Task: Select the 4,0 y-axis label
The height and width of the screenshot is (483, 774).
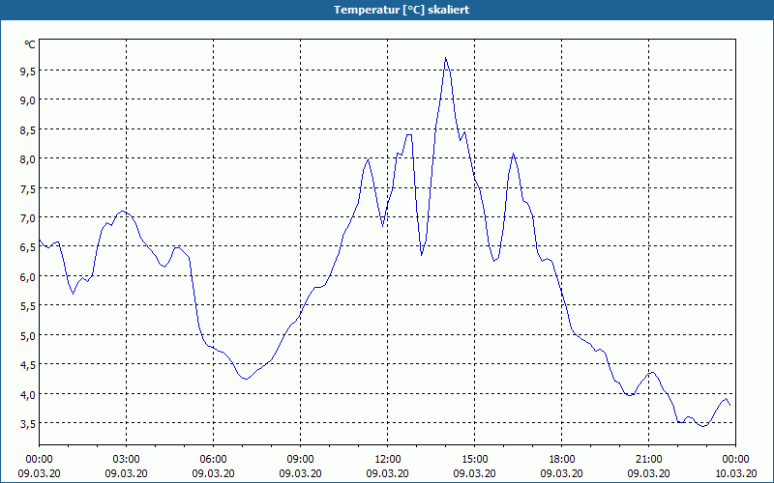Action: [27, 395]
